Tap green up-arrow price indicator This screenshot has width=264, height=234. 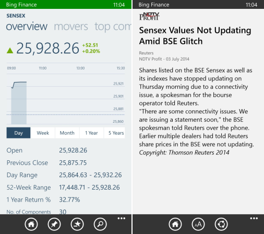tap(10, 50)
